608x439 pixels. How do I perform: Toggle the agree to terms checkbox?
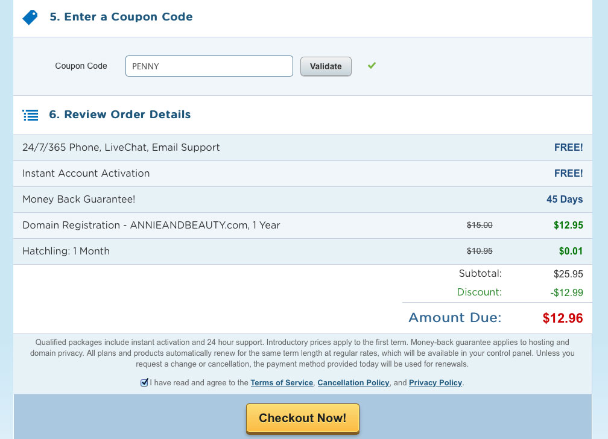(x=144, y=383)
